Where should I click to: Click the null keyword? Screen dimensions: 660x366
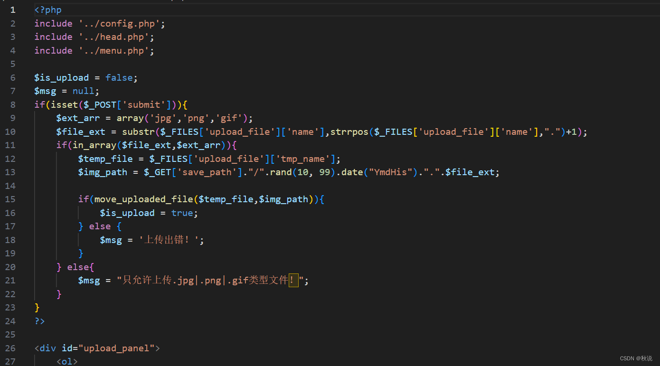click(x=84, y=91)
